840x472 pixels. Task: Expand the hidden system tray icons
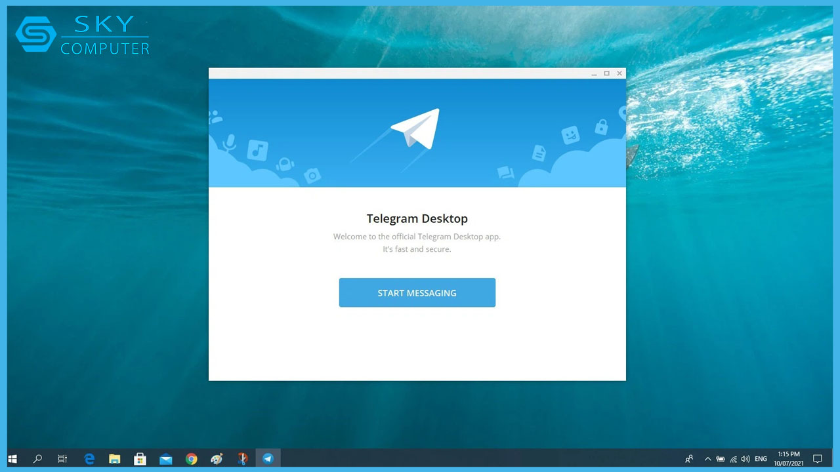[x=707, y=459]
